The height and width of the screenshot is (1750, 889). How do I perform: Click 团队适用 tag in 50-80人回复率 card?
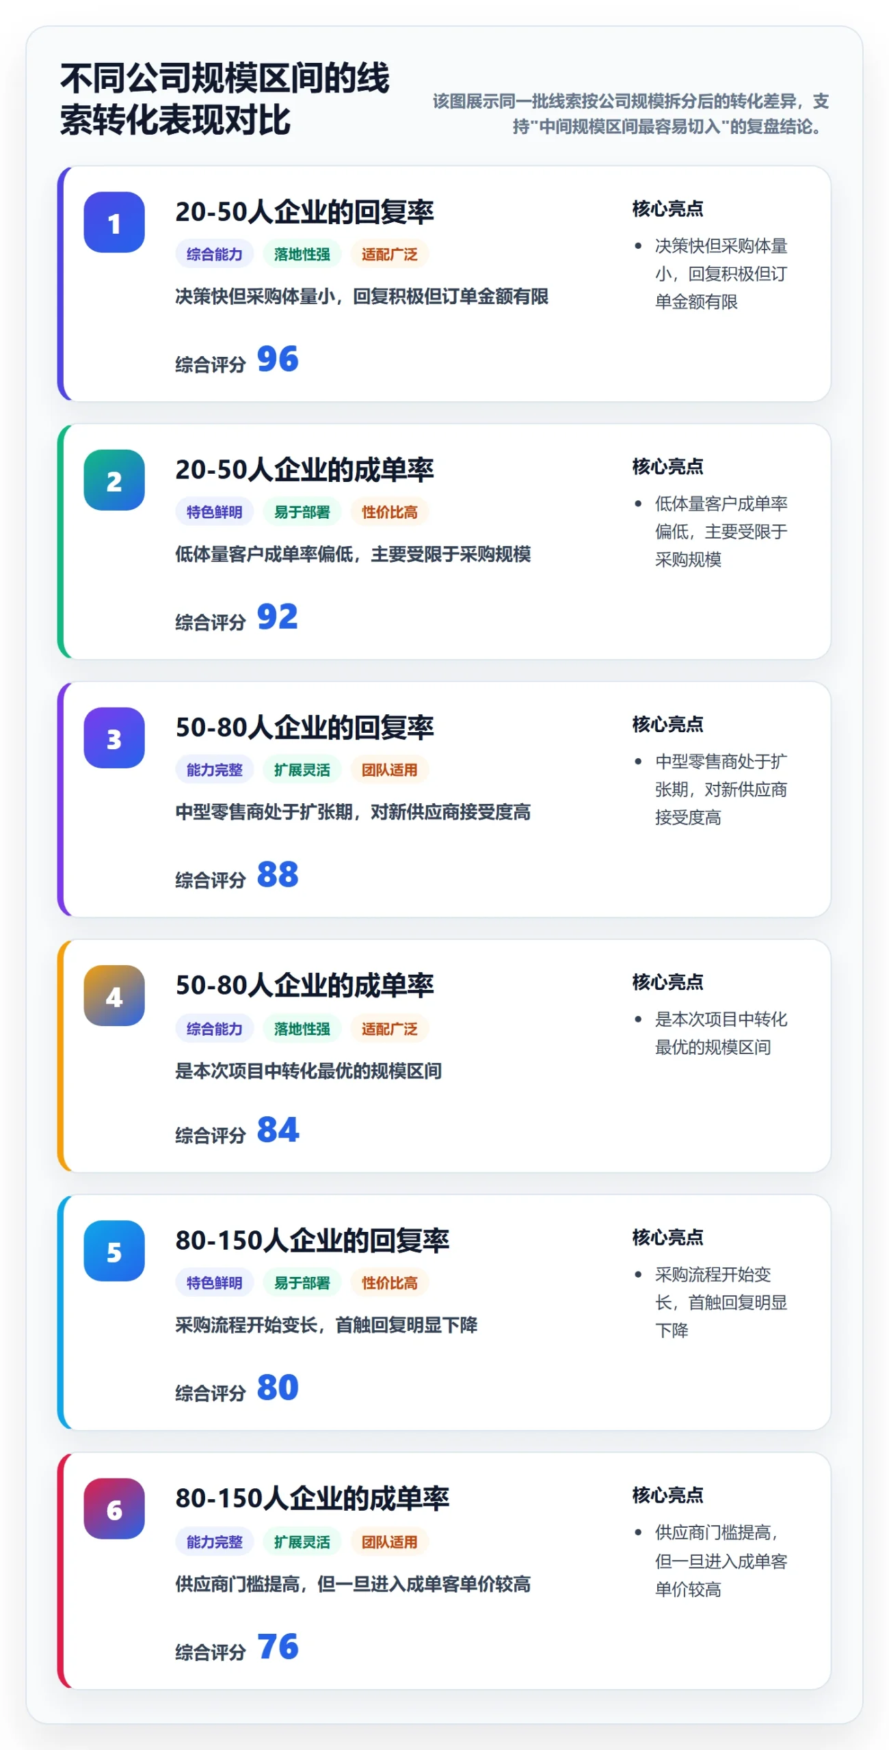coord(389,770)
